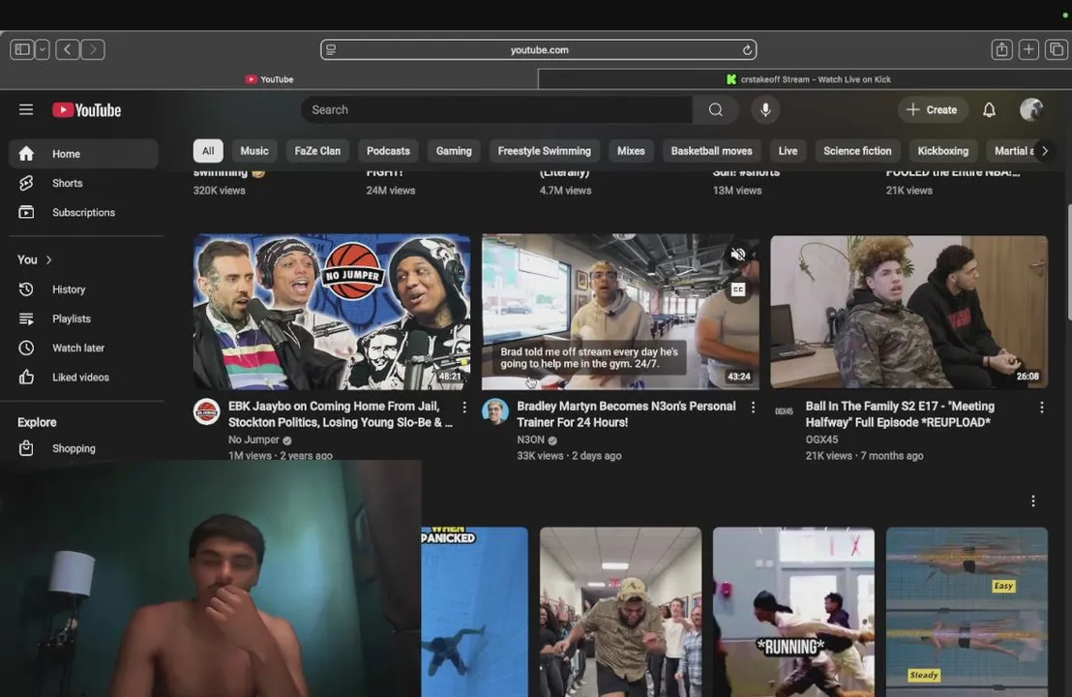Select the Science fiction filter chip
Image resolution: width=1072 pixels, height=697 pixels.
pyautogui.click(x=857, y=151)
